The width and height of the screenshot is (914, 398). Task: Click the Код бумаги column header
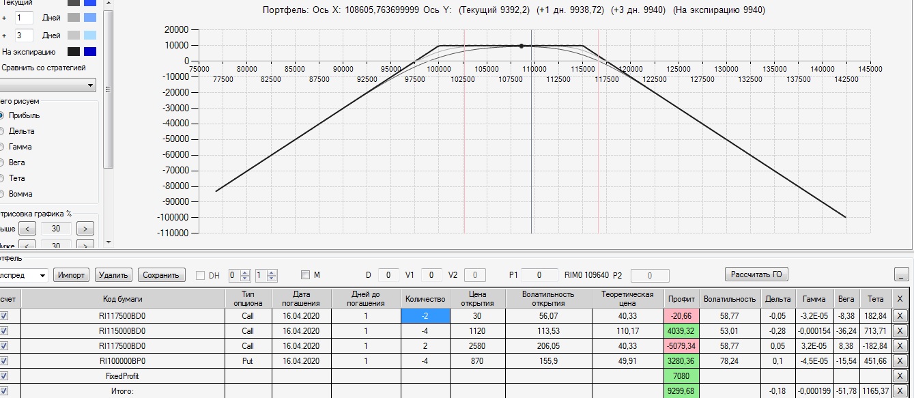click(123, 299)
